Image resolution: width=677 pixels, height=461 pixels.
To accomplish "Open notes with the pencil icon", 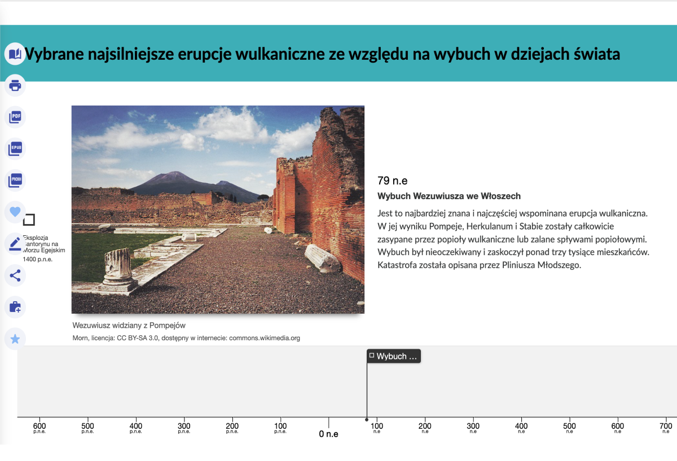I will coord(15,244).
